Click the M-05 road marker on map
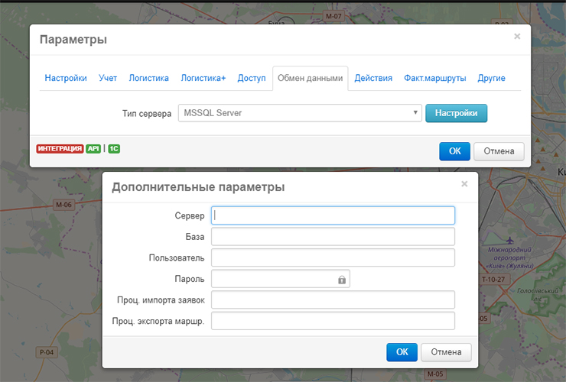The width and height of the screenshot is (566, 382). pyautogui.click(x=435, y=374)
